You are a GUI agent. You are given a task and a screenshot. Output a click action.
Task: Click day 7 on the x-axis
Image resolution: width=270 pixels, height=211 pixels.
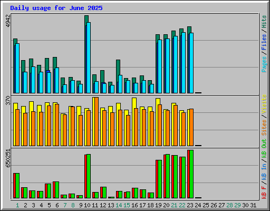coord(65,205)
